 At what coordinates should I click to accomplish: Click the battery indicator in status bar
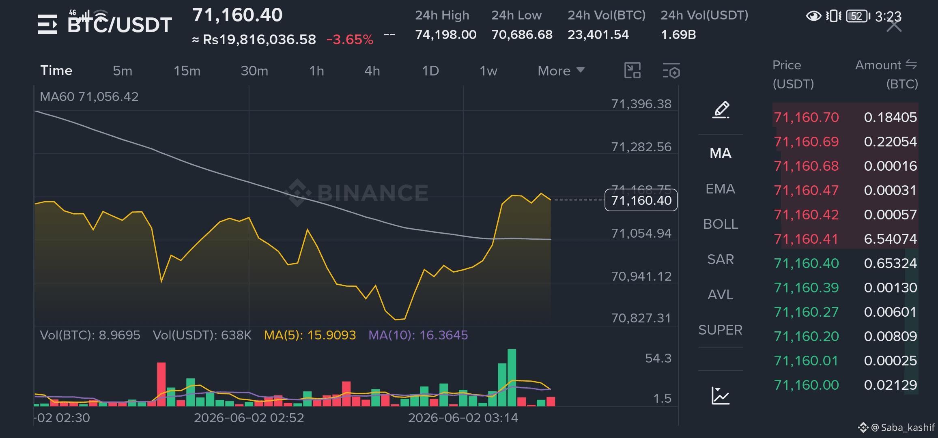[858, 16]
